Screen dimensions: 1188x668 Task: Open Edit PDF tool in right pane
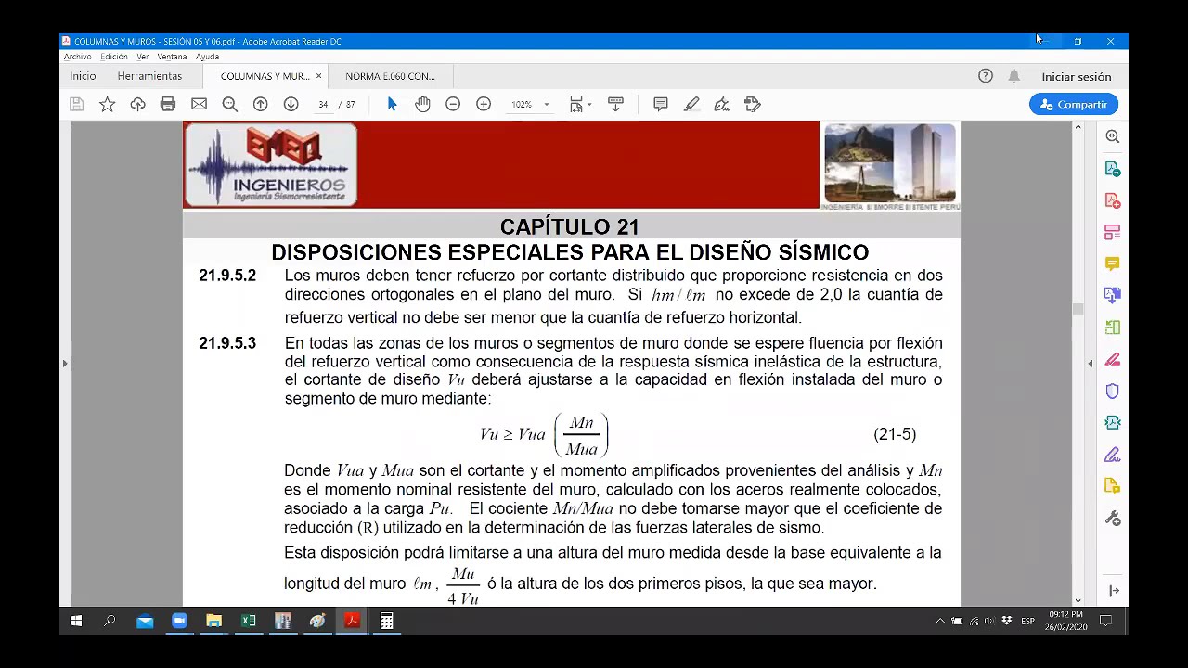[1113, 232]
